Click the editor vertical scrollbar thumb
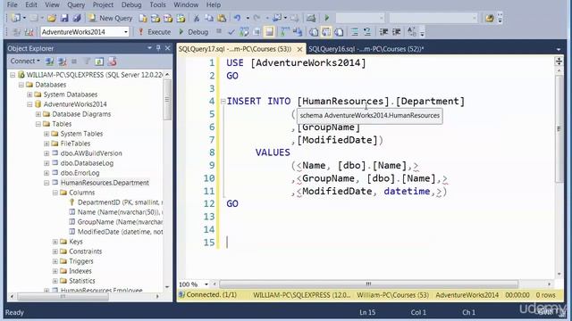This screenshot has width=572, height=321. (559, 128)
